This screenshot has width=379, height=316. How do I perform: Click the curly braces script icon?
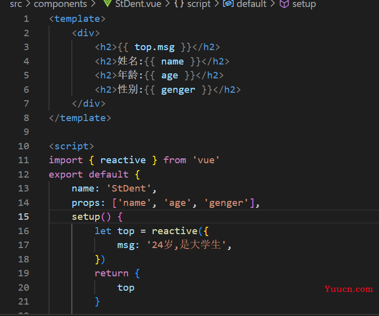[179, 4]
